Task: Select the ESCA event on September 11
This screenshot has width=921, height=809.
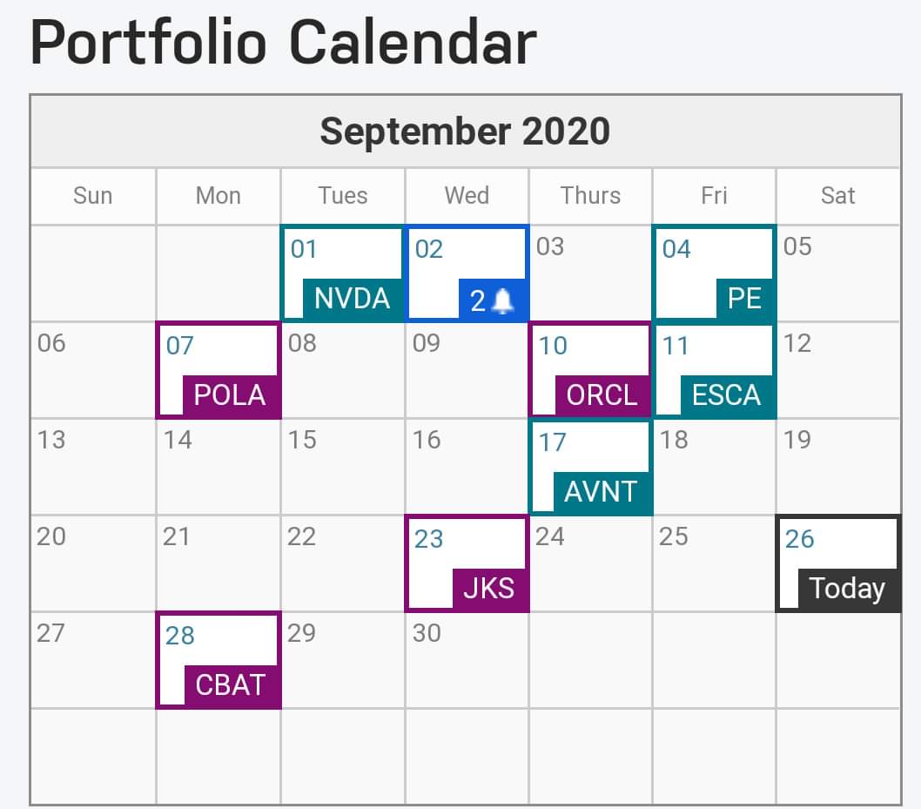Action: [726, 395]
